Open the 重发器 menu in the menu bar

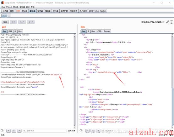coord(22,7)
